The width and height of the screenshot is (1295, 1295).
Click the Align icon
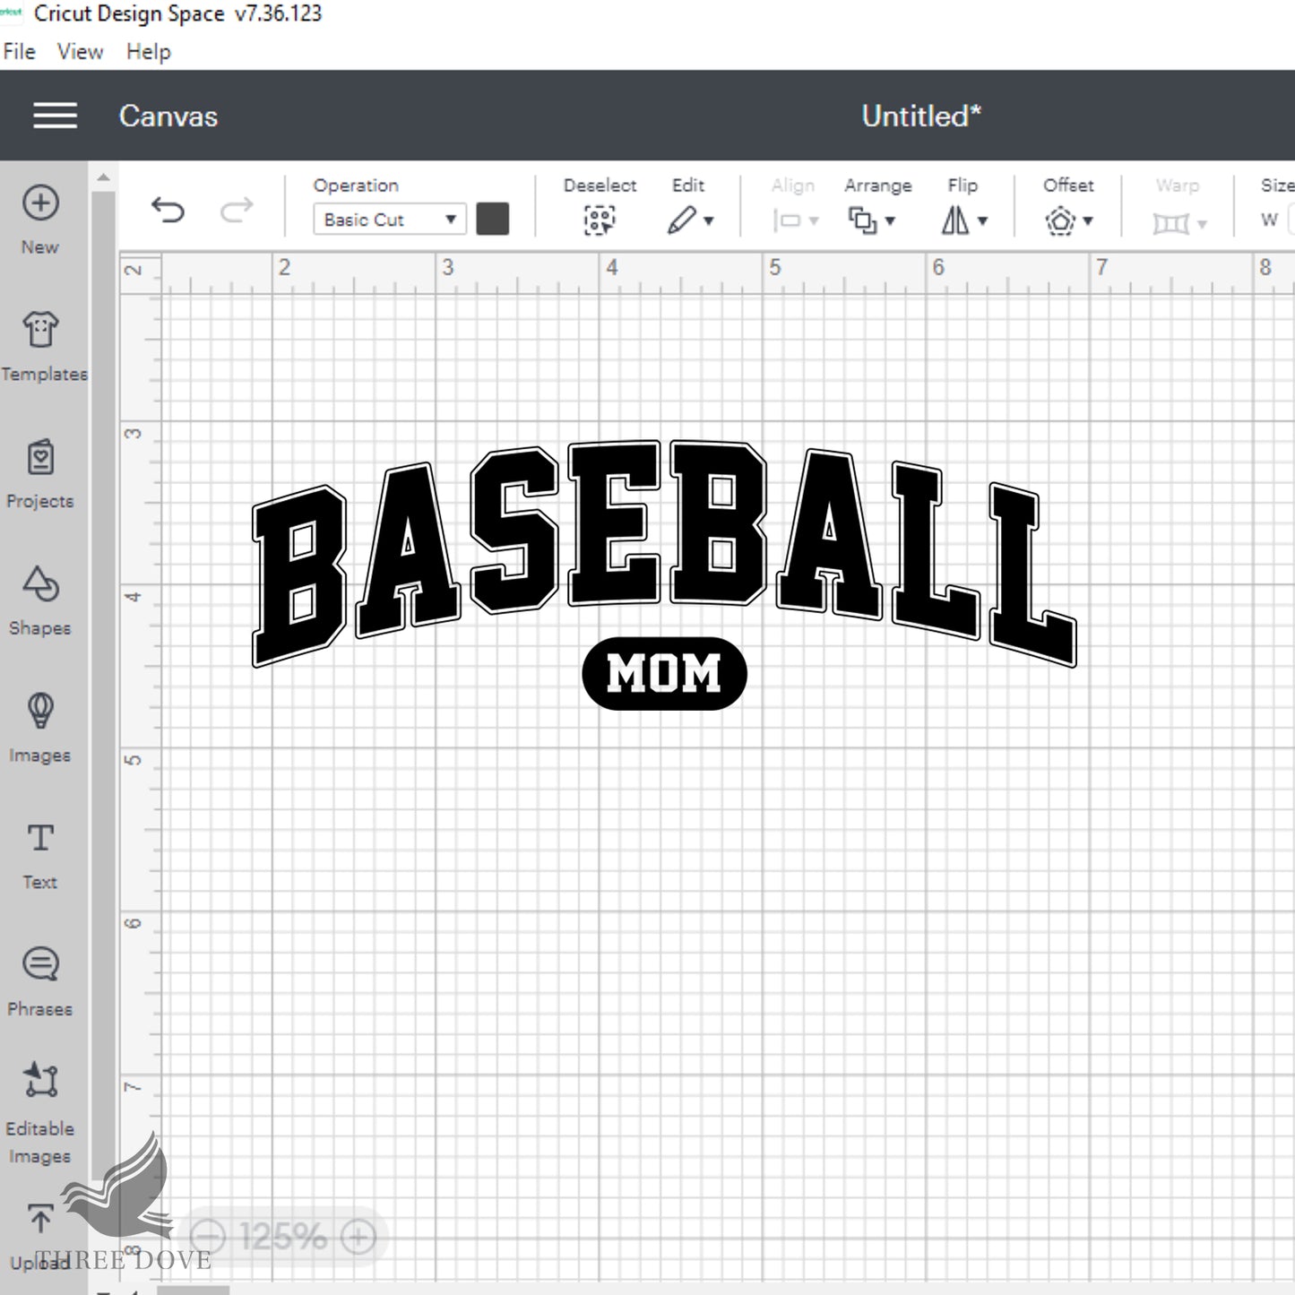(x=787, y=220)
